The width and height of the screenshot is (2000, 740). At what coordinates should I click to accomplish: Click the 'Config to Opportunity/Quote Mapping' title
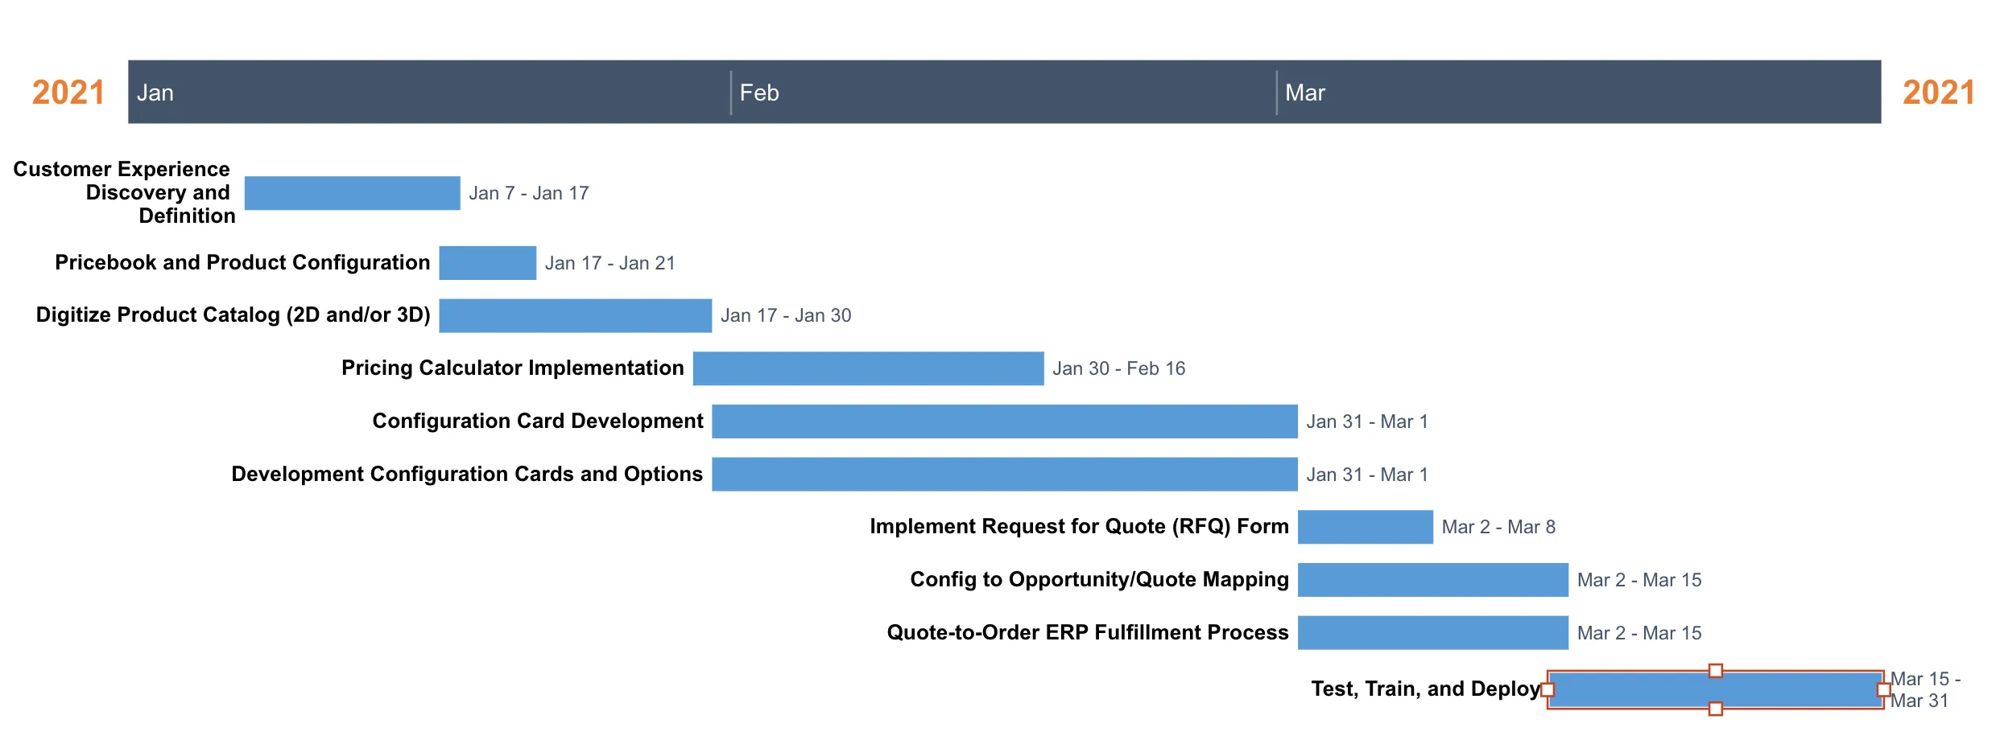1099,580
